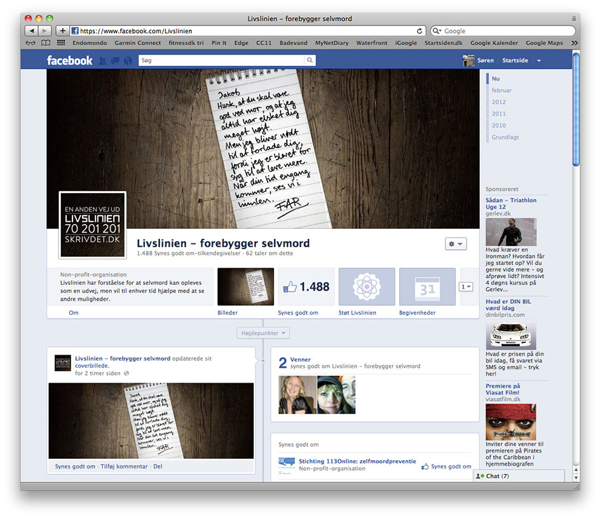Viewport: 600px width, 518px height.
Task: Open the Højdepunkter filter dropdown
Action: 263,333
